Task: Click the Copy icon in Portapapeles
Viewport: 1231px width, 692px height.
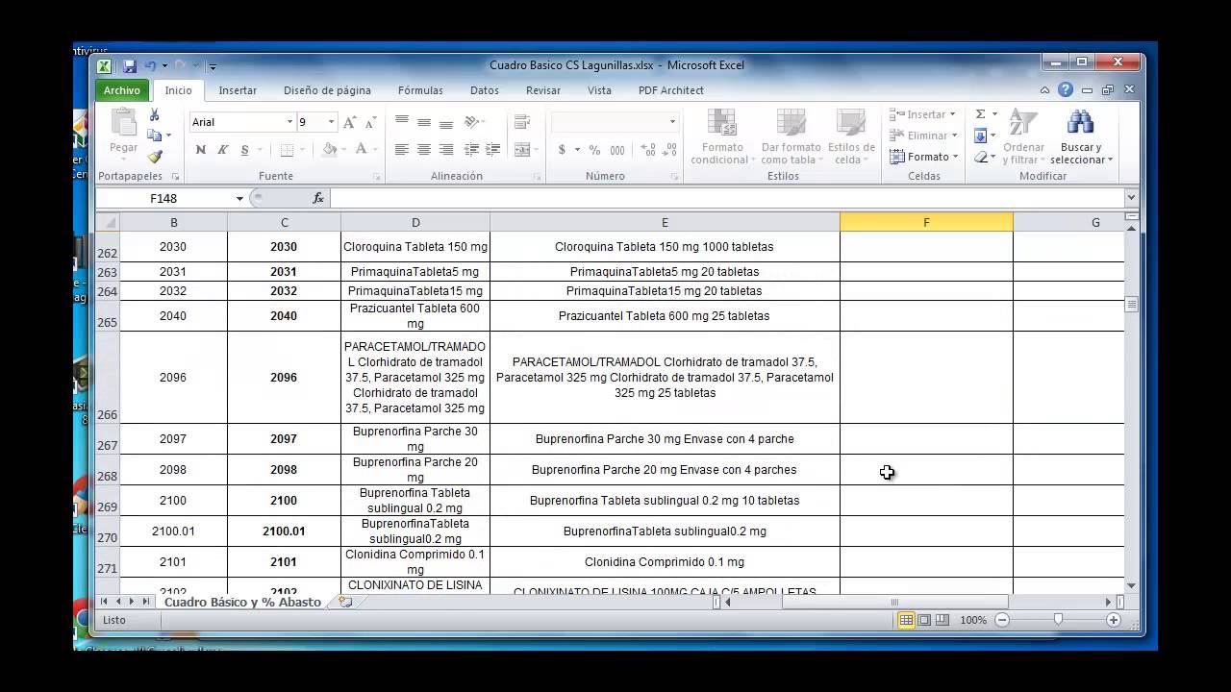Action: point(154,136)
